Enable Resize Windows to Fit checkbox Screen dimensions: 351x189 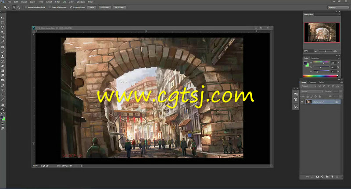(25, 7)
